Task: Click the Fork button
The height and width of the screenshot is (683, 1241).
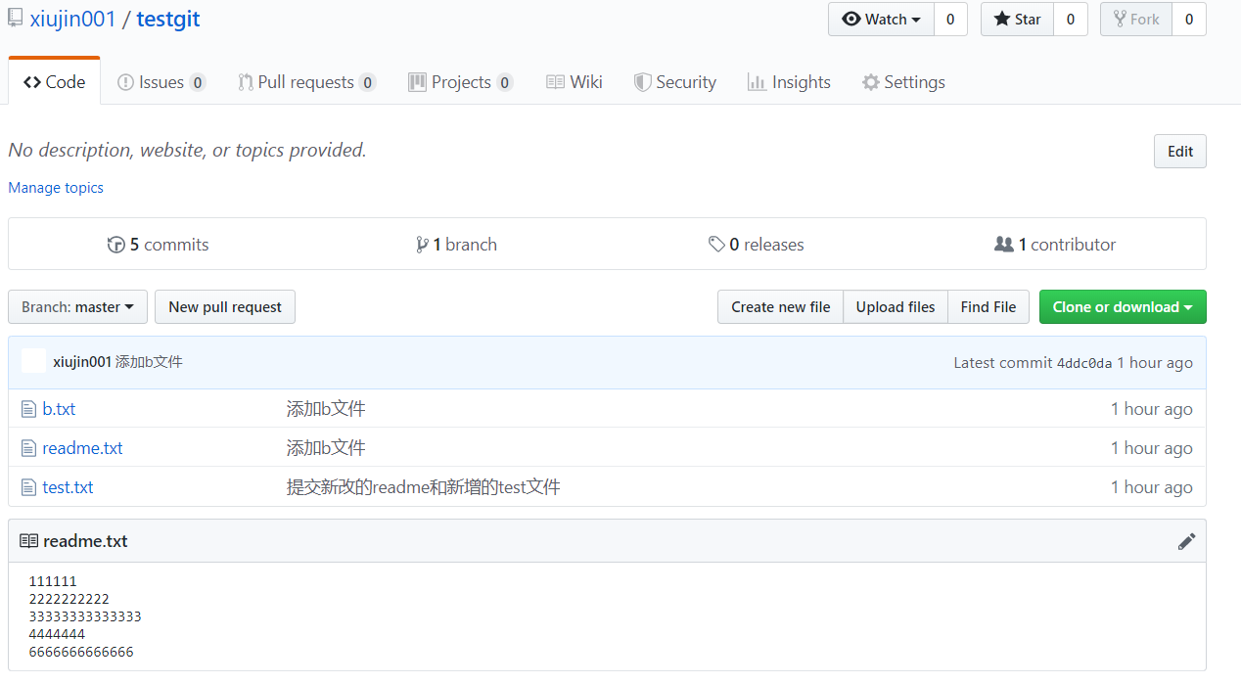Action: (1135, 20)
